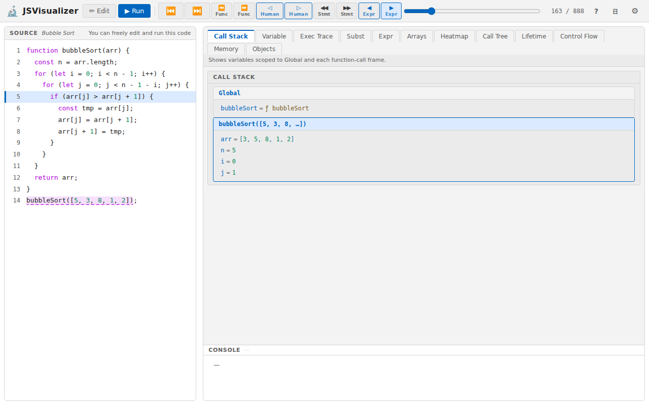Click the 'Bubble Sort' source title
649x405 pixels.
click(x=58, y=33)
